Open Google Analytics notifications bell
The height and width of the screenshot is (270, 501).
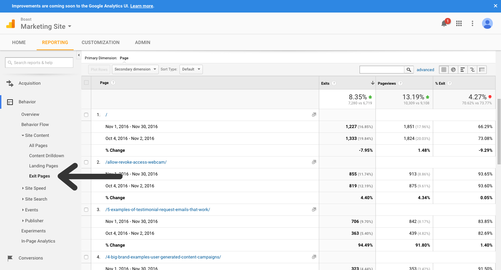[444, 23]
